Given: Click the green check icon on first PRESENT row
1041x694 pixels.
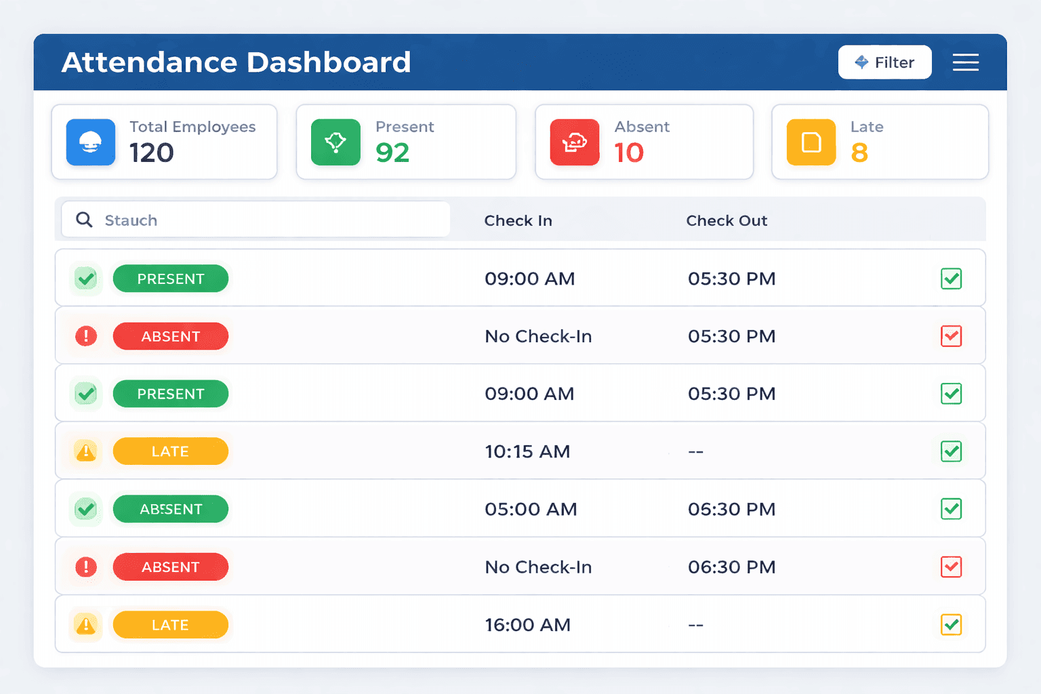Looking at the screenshot, I should [x=85, y=278].
